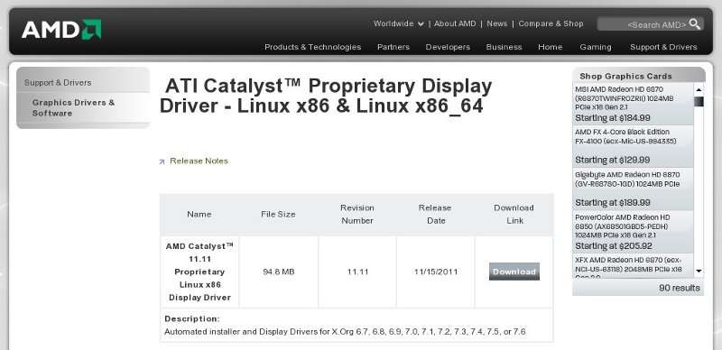The image size is (722, 350).
Task: Click the Name column header
Action: (199, 214)
